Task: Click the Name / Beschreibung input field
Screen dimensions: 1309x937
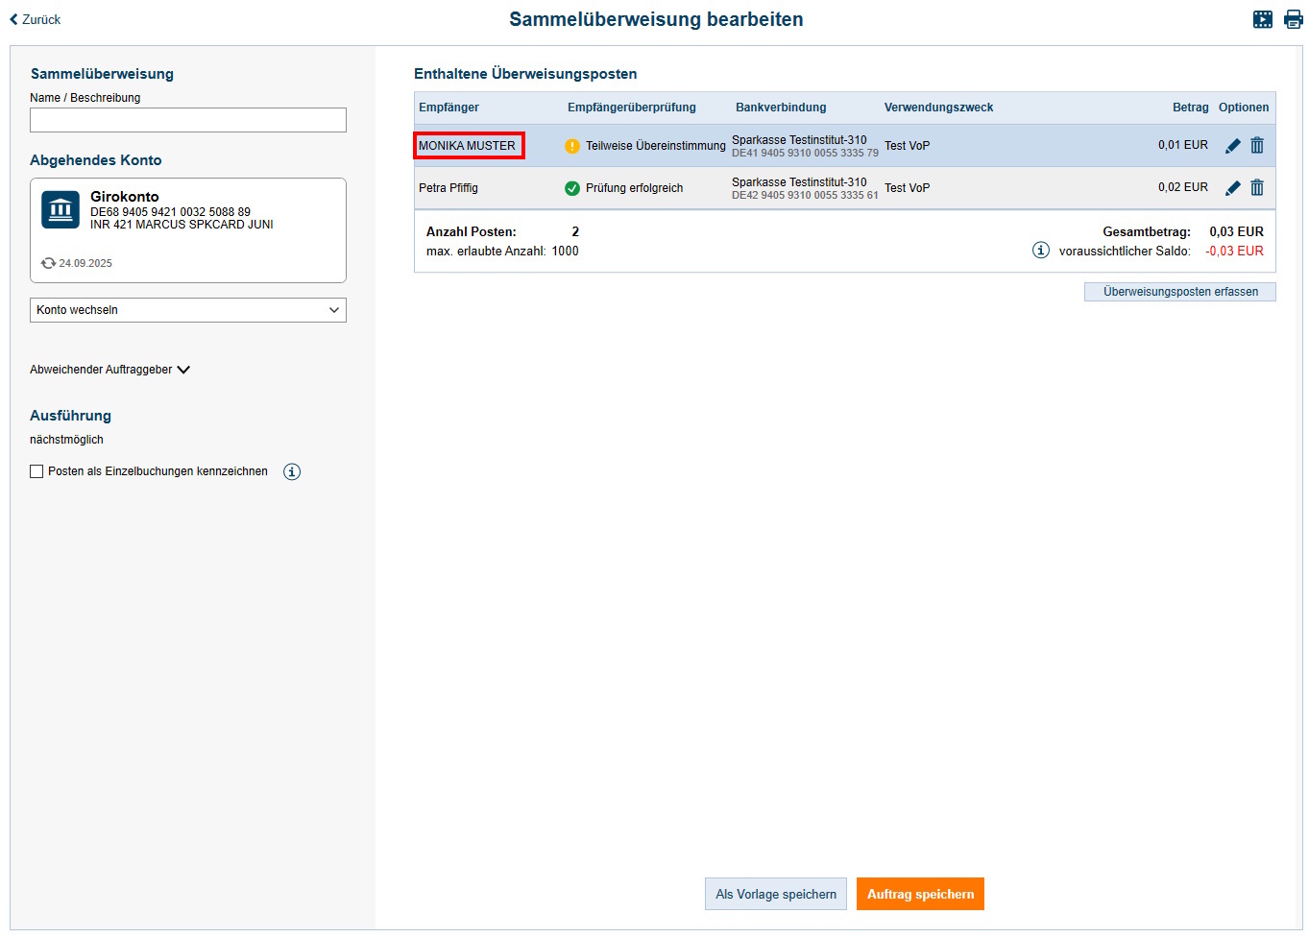Action: pos(188,120)
